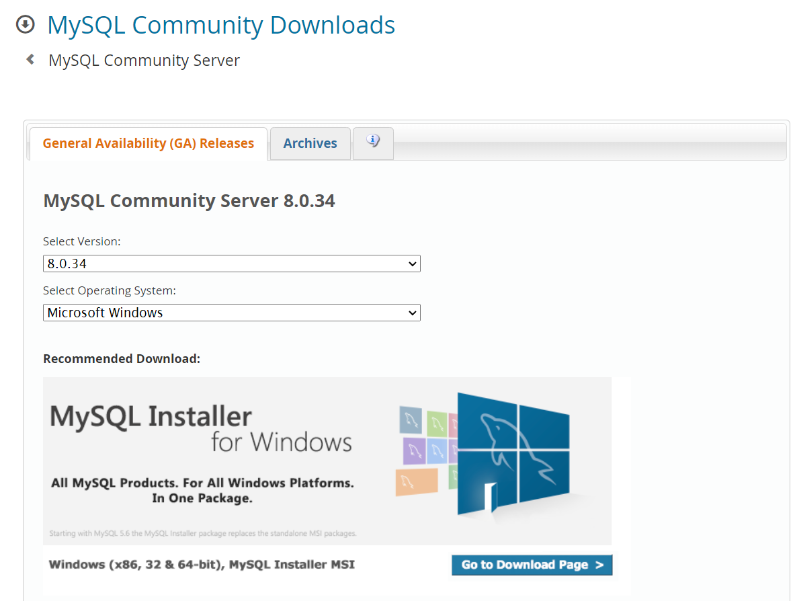Viewport: 795px width, 601px height.
Task: Open the information tab with speech bubble icon
Action: tap(373, 143)
